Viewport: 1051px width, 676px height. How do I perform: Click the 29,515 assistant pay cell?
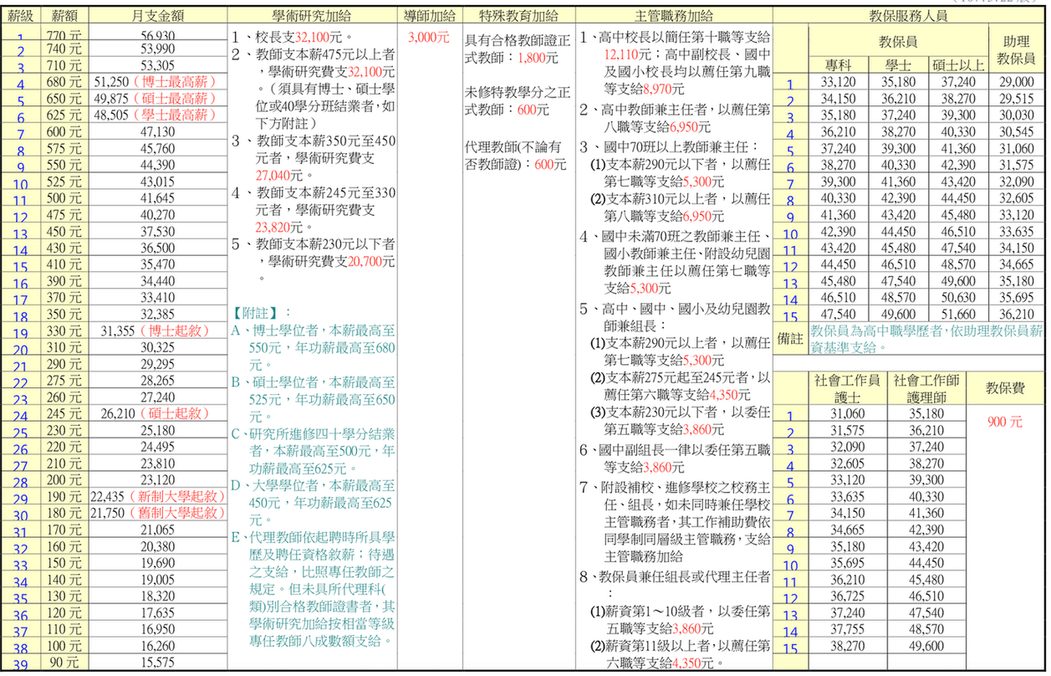click(x=1016, y=99)
